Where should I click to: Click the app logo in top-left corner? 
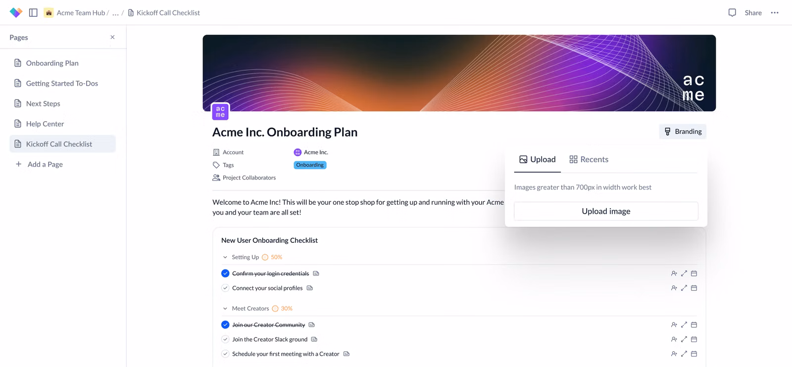[16, 13]
